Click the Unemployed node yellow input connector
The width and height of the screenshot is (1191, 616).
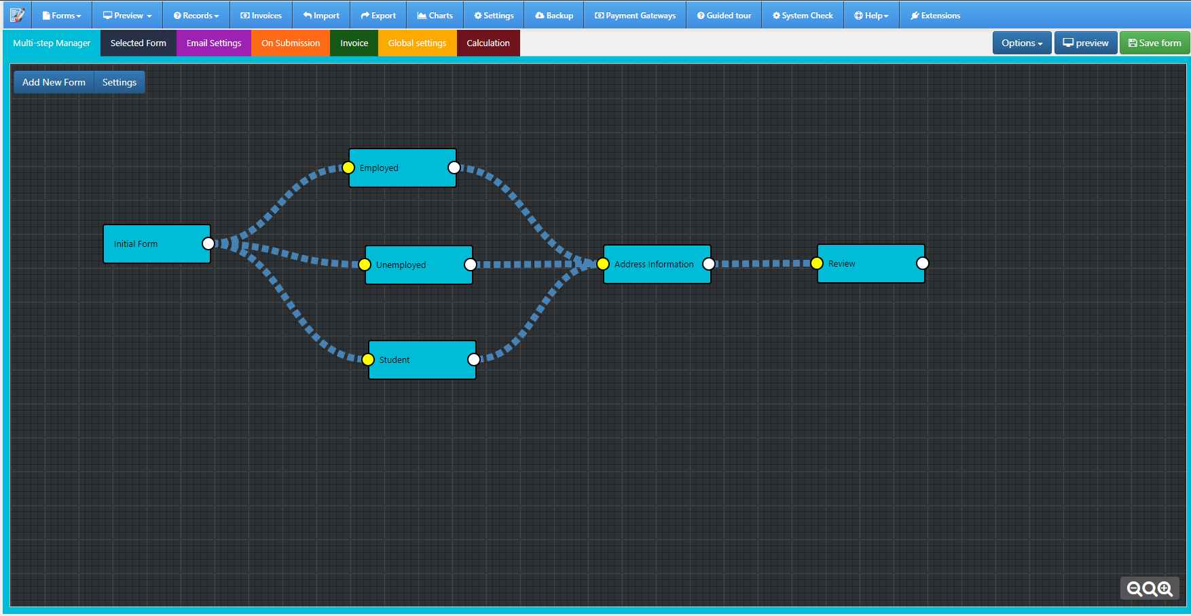[365, 265]
